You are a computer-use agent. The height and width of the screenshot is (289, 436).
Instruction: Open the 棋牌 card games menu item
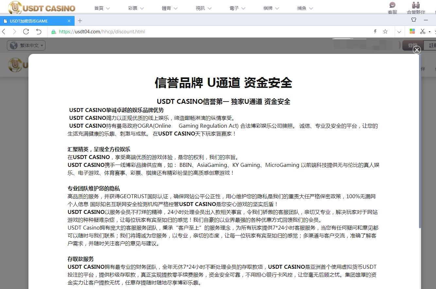(x=268, y=8)
